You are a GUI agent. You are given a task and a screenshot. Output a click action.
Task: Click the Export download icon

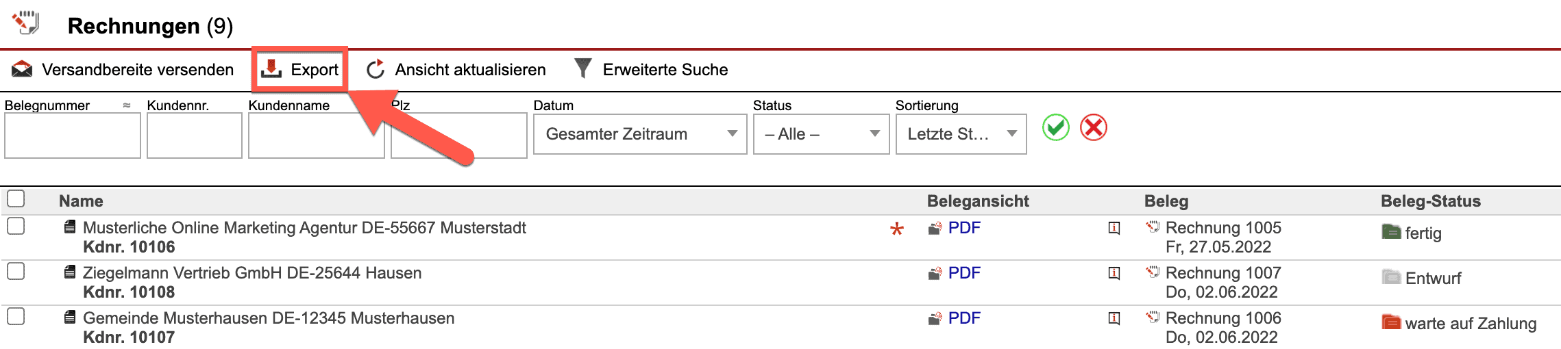(272, 69)
